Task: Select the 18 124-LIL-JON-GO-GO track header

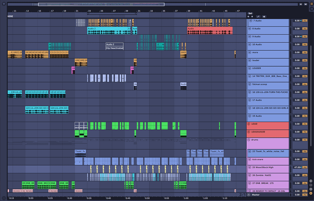Action: (x=268, y=110)
